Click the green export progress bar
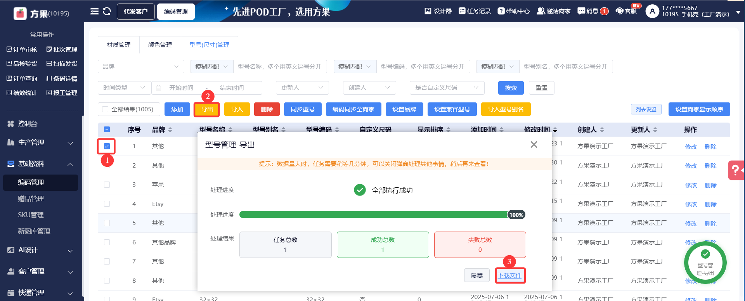745x301 pixels. coord(382,215)
